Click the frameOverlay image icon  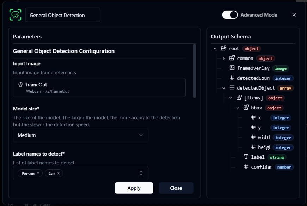(x=232, y=68)
